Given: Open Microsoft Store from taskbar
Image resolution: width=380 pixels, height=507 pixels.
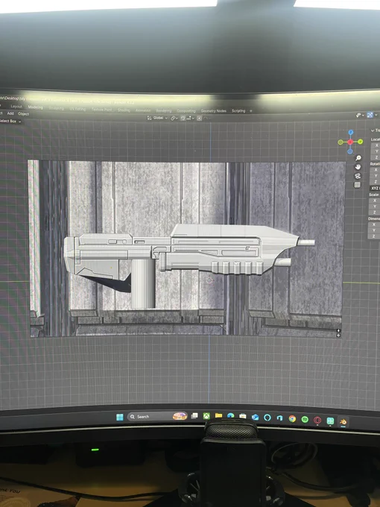Looking at the screenshot, I should 243,417.
